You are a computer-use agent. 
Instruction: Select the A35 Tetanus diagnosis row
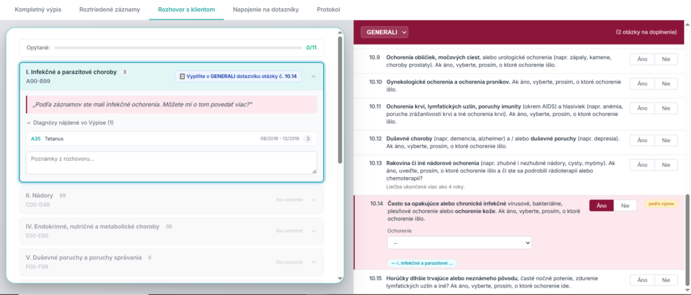(171, 139)
